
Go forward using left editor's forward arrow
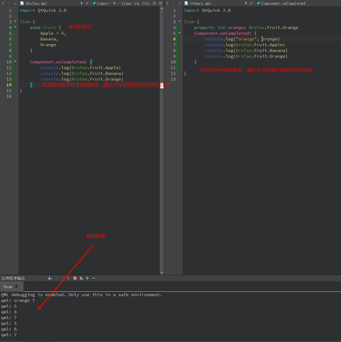(x=9, y=3)
